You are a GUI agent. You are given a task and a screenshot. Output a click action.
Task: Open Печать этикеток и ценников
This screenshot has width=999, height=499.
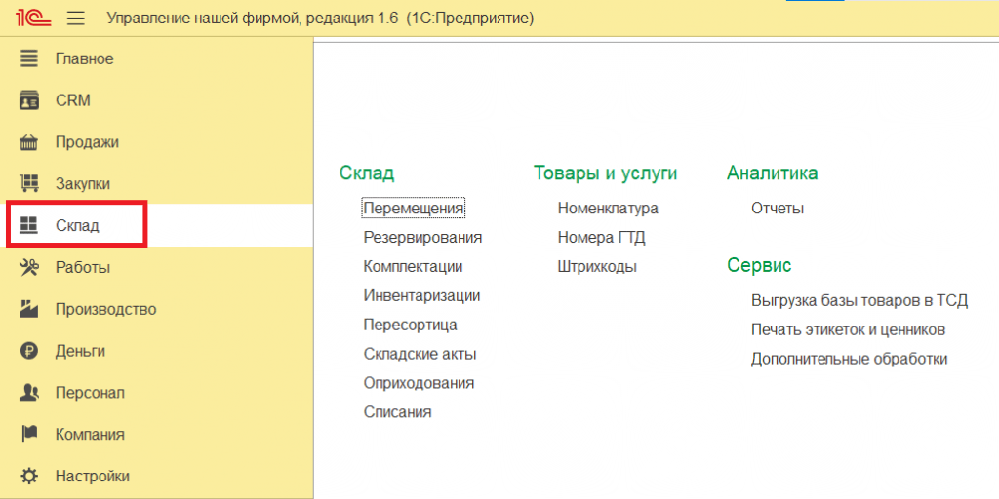click(x=848, y=330)
